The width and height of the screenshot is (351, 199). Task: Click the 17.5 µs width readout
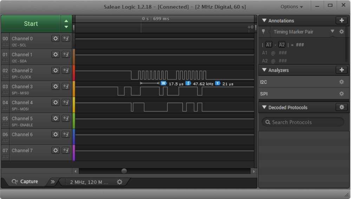tap(176, 84)
